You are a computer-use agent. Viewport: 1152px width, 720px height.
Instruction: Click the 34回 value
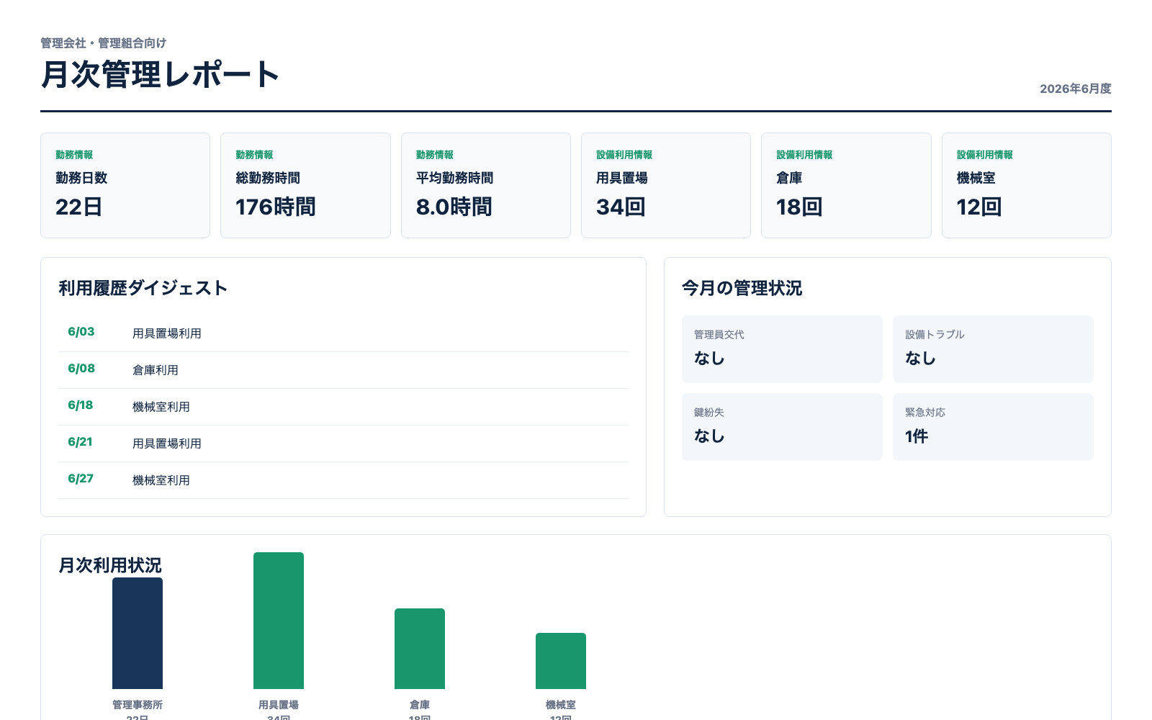pos(621,207)
